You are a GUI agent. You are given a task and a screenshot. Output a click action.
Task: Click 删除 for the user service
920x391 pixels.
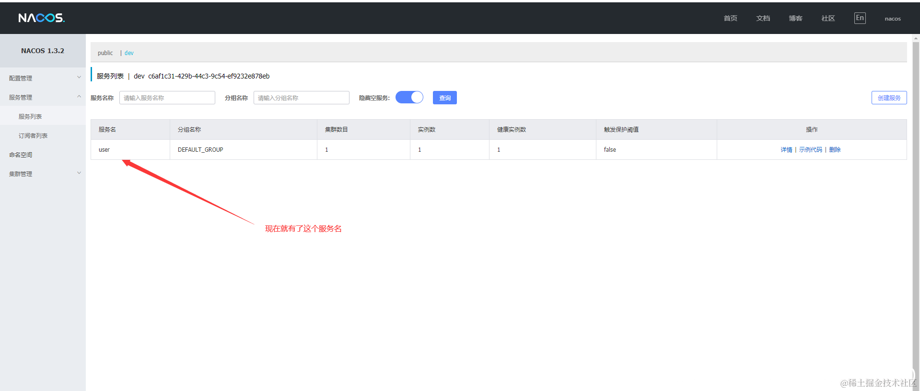click(x=835, y=150)
